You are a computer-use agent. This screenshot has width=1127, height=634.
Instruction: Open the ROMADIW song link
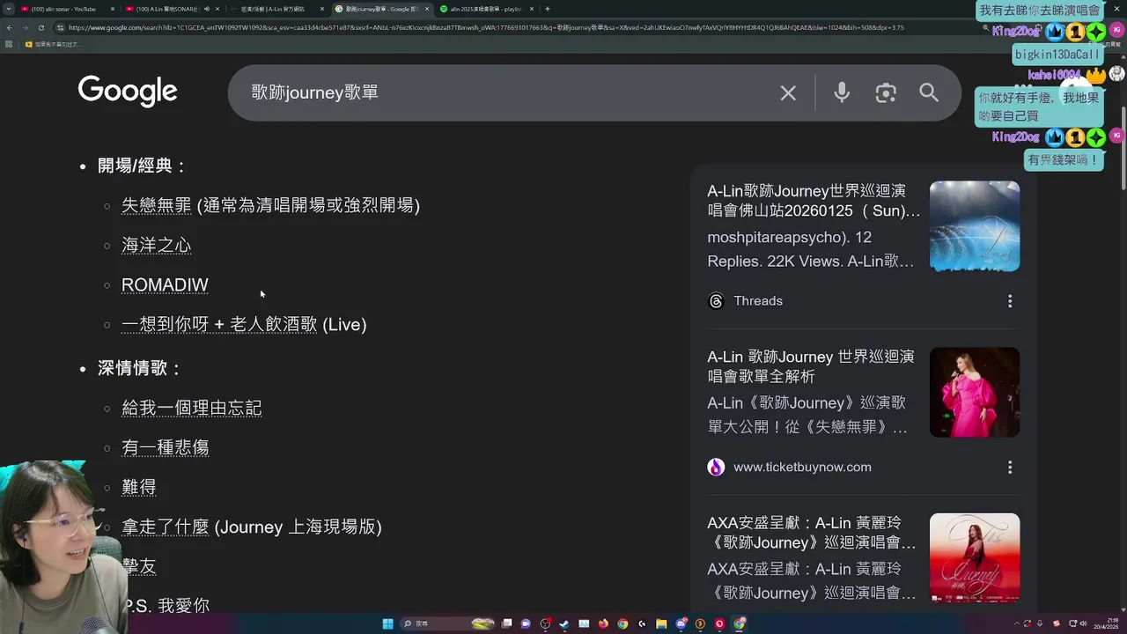[165, 285]
